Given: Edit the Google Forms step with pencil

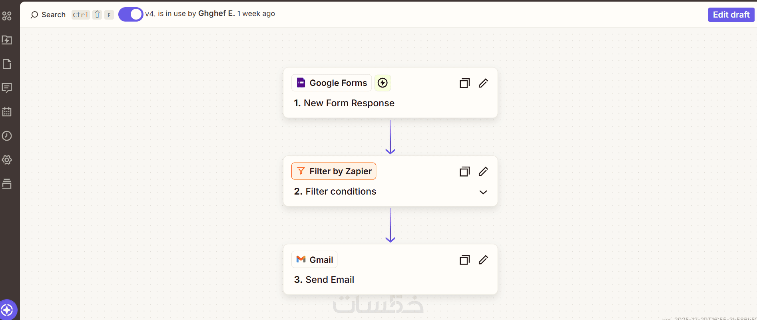Looking at the screenshot, I should point(483,83).
